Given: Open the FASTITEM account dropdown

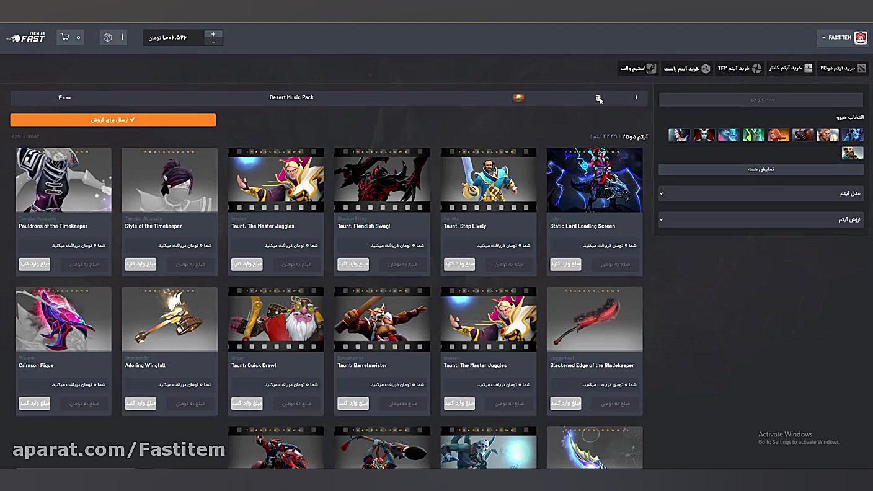Looking at the screenshot, I should 843,37.
